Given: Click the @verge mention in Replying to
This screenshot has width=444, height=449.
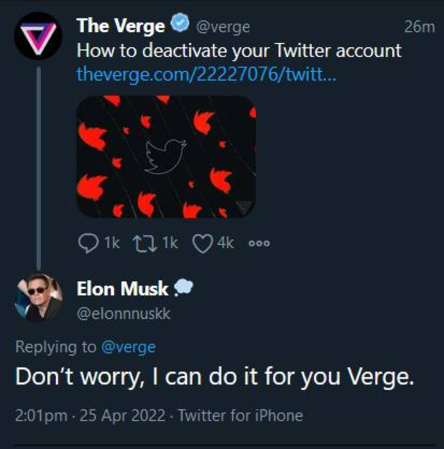Looking at the screenshot, I should click(128, 347).
